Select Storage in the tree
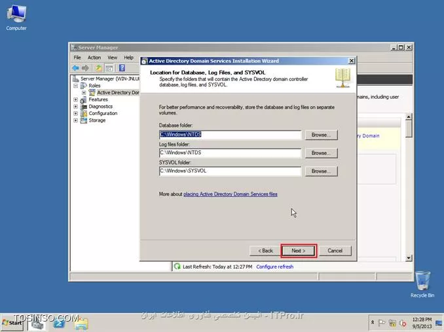The image size is (444, 332). pos(97,120)
